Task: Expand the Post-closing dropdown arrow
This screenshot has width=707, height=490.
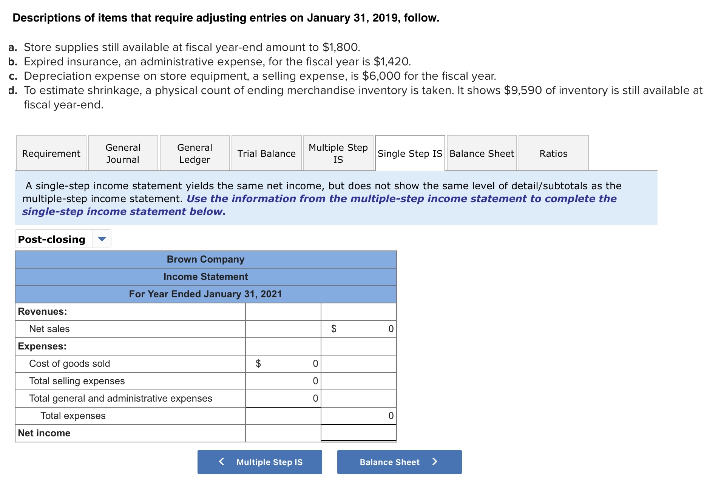Action: point(102,239)
